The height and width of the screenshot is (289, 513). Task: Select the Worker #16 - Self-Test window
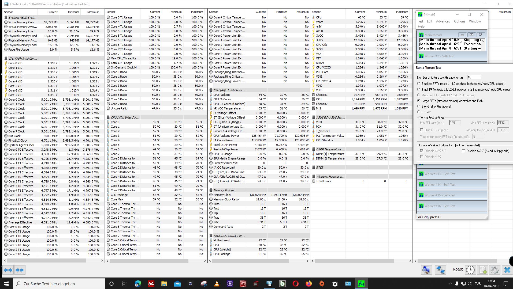click(452, 206)
